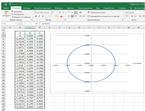Viewport: 145px width, 111px height.
Task: Toggle middle vertical alignment
Action: [72, 13]
